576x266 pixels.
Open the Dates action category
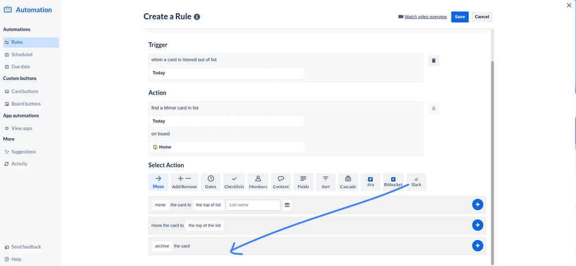211,182
